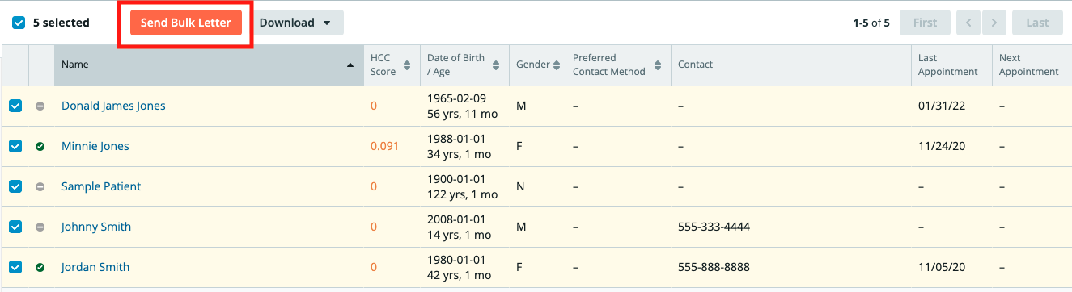Click HCC score 0 for Donald James Jones
This screenshot has height=292, width=1072.
[374, 106]
